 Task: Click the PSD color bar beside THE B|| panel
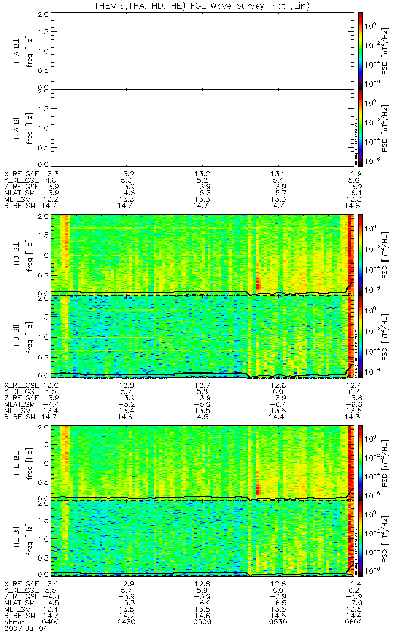[x=361, y=538]
